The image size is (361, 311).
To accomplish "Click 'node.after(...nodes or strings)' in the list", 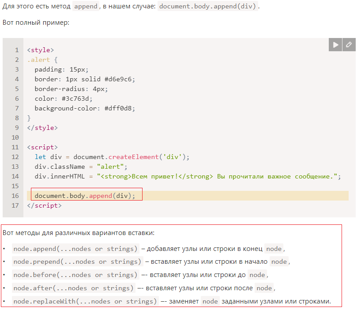I will pyautogui.click(x=74, y=288).
